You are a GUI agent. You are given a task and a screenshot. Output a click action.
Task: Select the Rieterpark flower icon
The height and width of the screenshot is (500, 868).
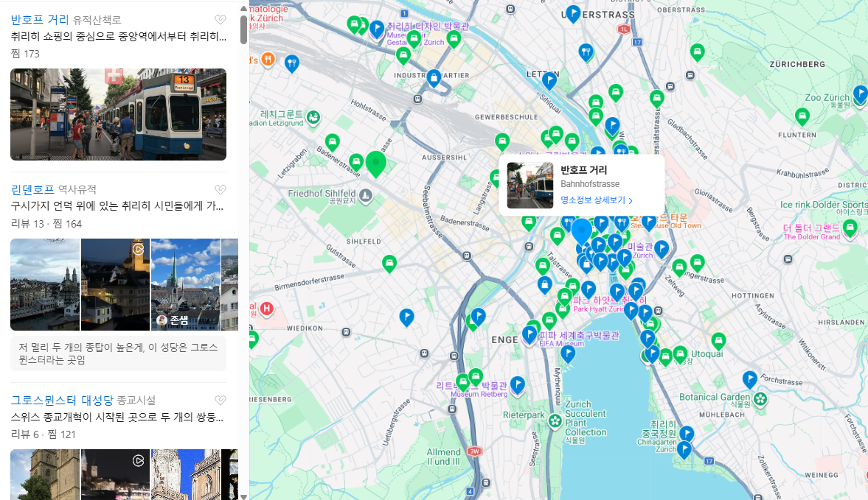pos(555,421)
